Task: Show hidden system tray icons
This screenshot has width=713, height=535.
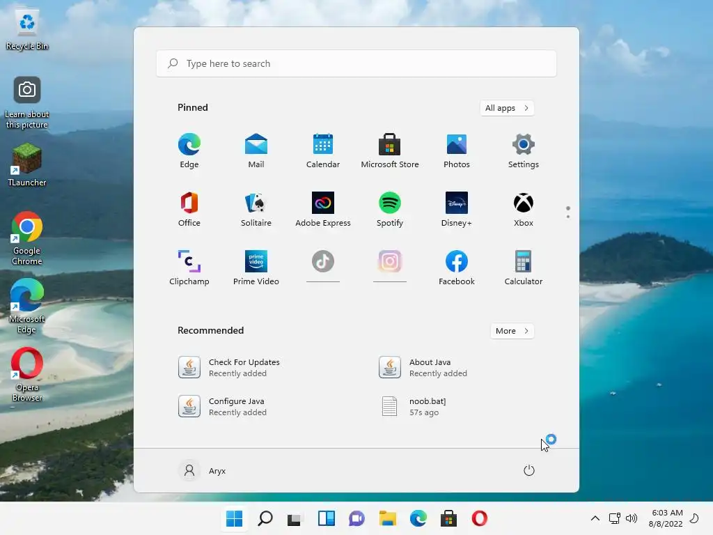Action: point(595,518)
